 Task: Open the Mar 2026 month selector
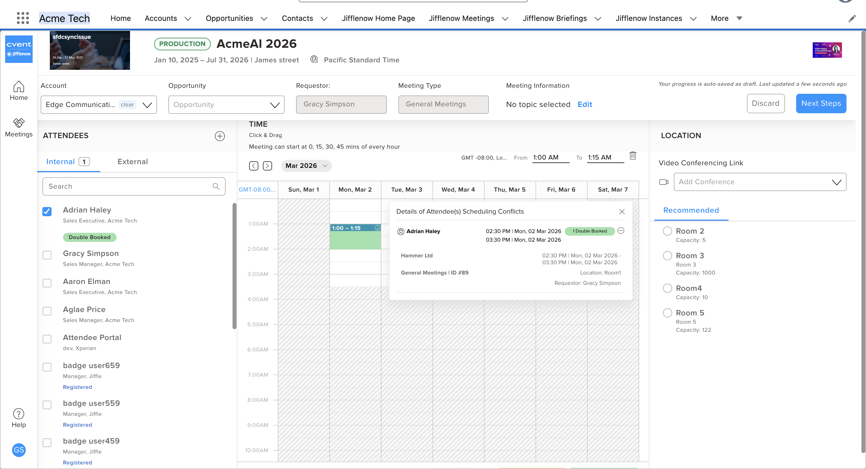[306, 166]
